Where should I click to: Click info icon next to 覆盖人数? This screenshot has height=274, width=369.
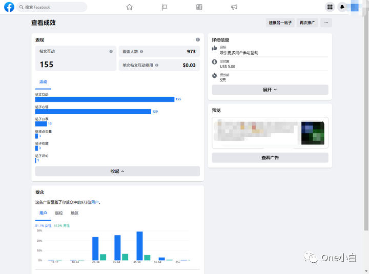141,52
